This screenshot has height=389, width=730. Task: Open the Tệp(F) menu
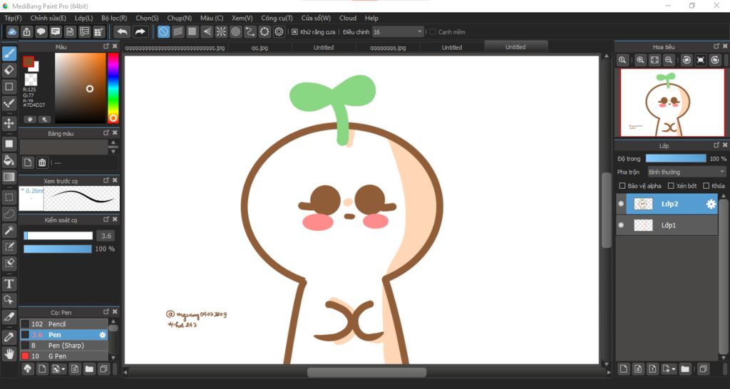13,18
